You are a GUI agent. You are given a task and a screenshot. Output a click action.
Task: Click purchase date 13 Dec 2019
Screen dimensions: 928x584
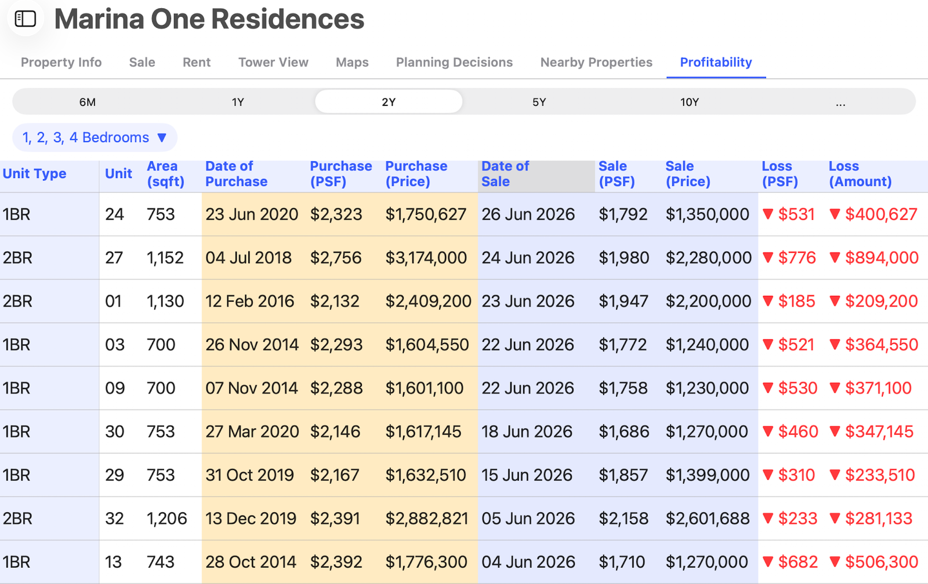(251, 519)
